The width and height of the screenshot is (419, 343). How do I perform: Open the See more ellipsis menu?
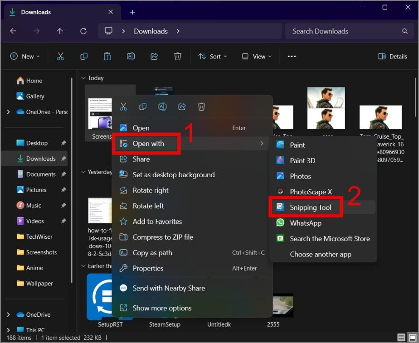pyautogui.click(x=292, y=56)
